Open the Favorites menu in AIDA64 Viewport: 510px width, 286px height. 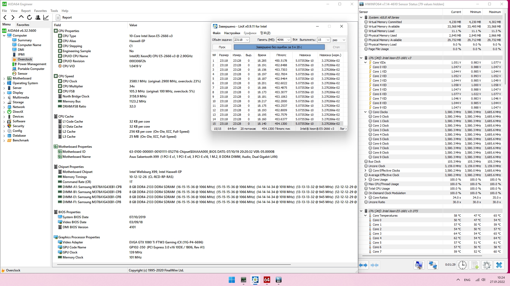40,11
